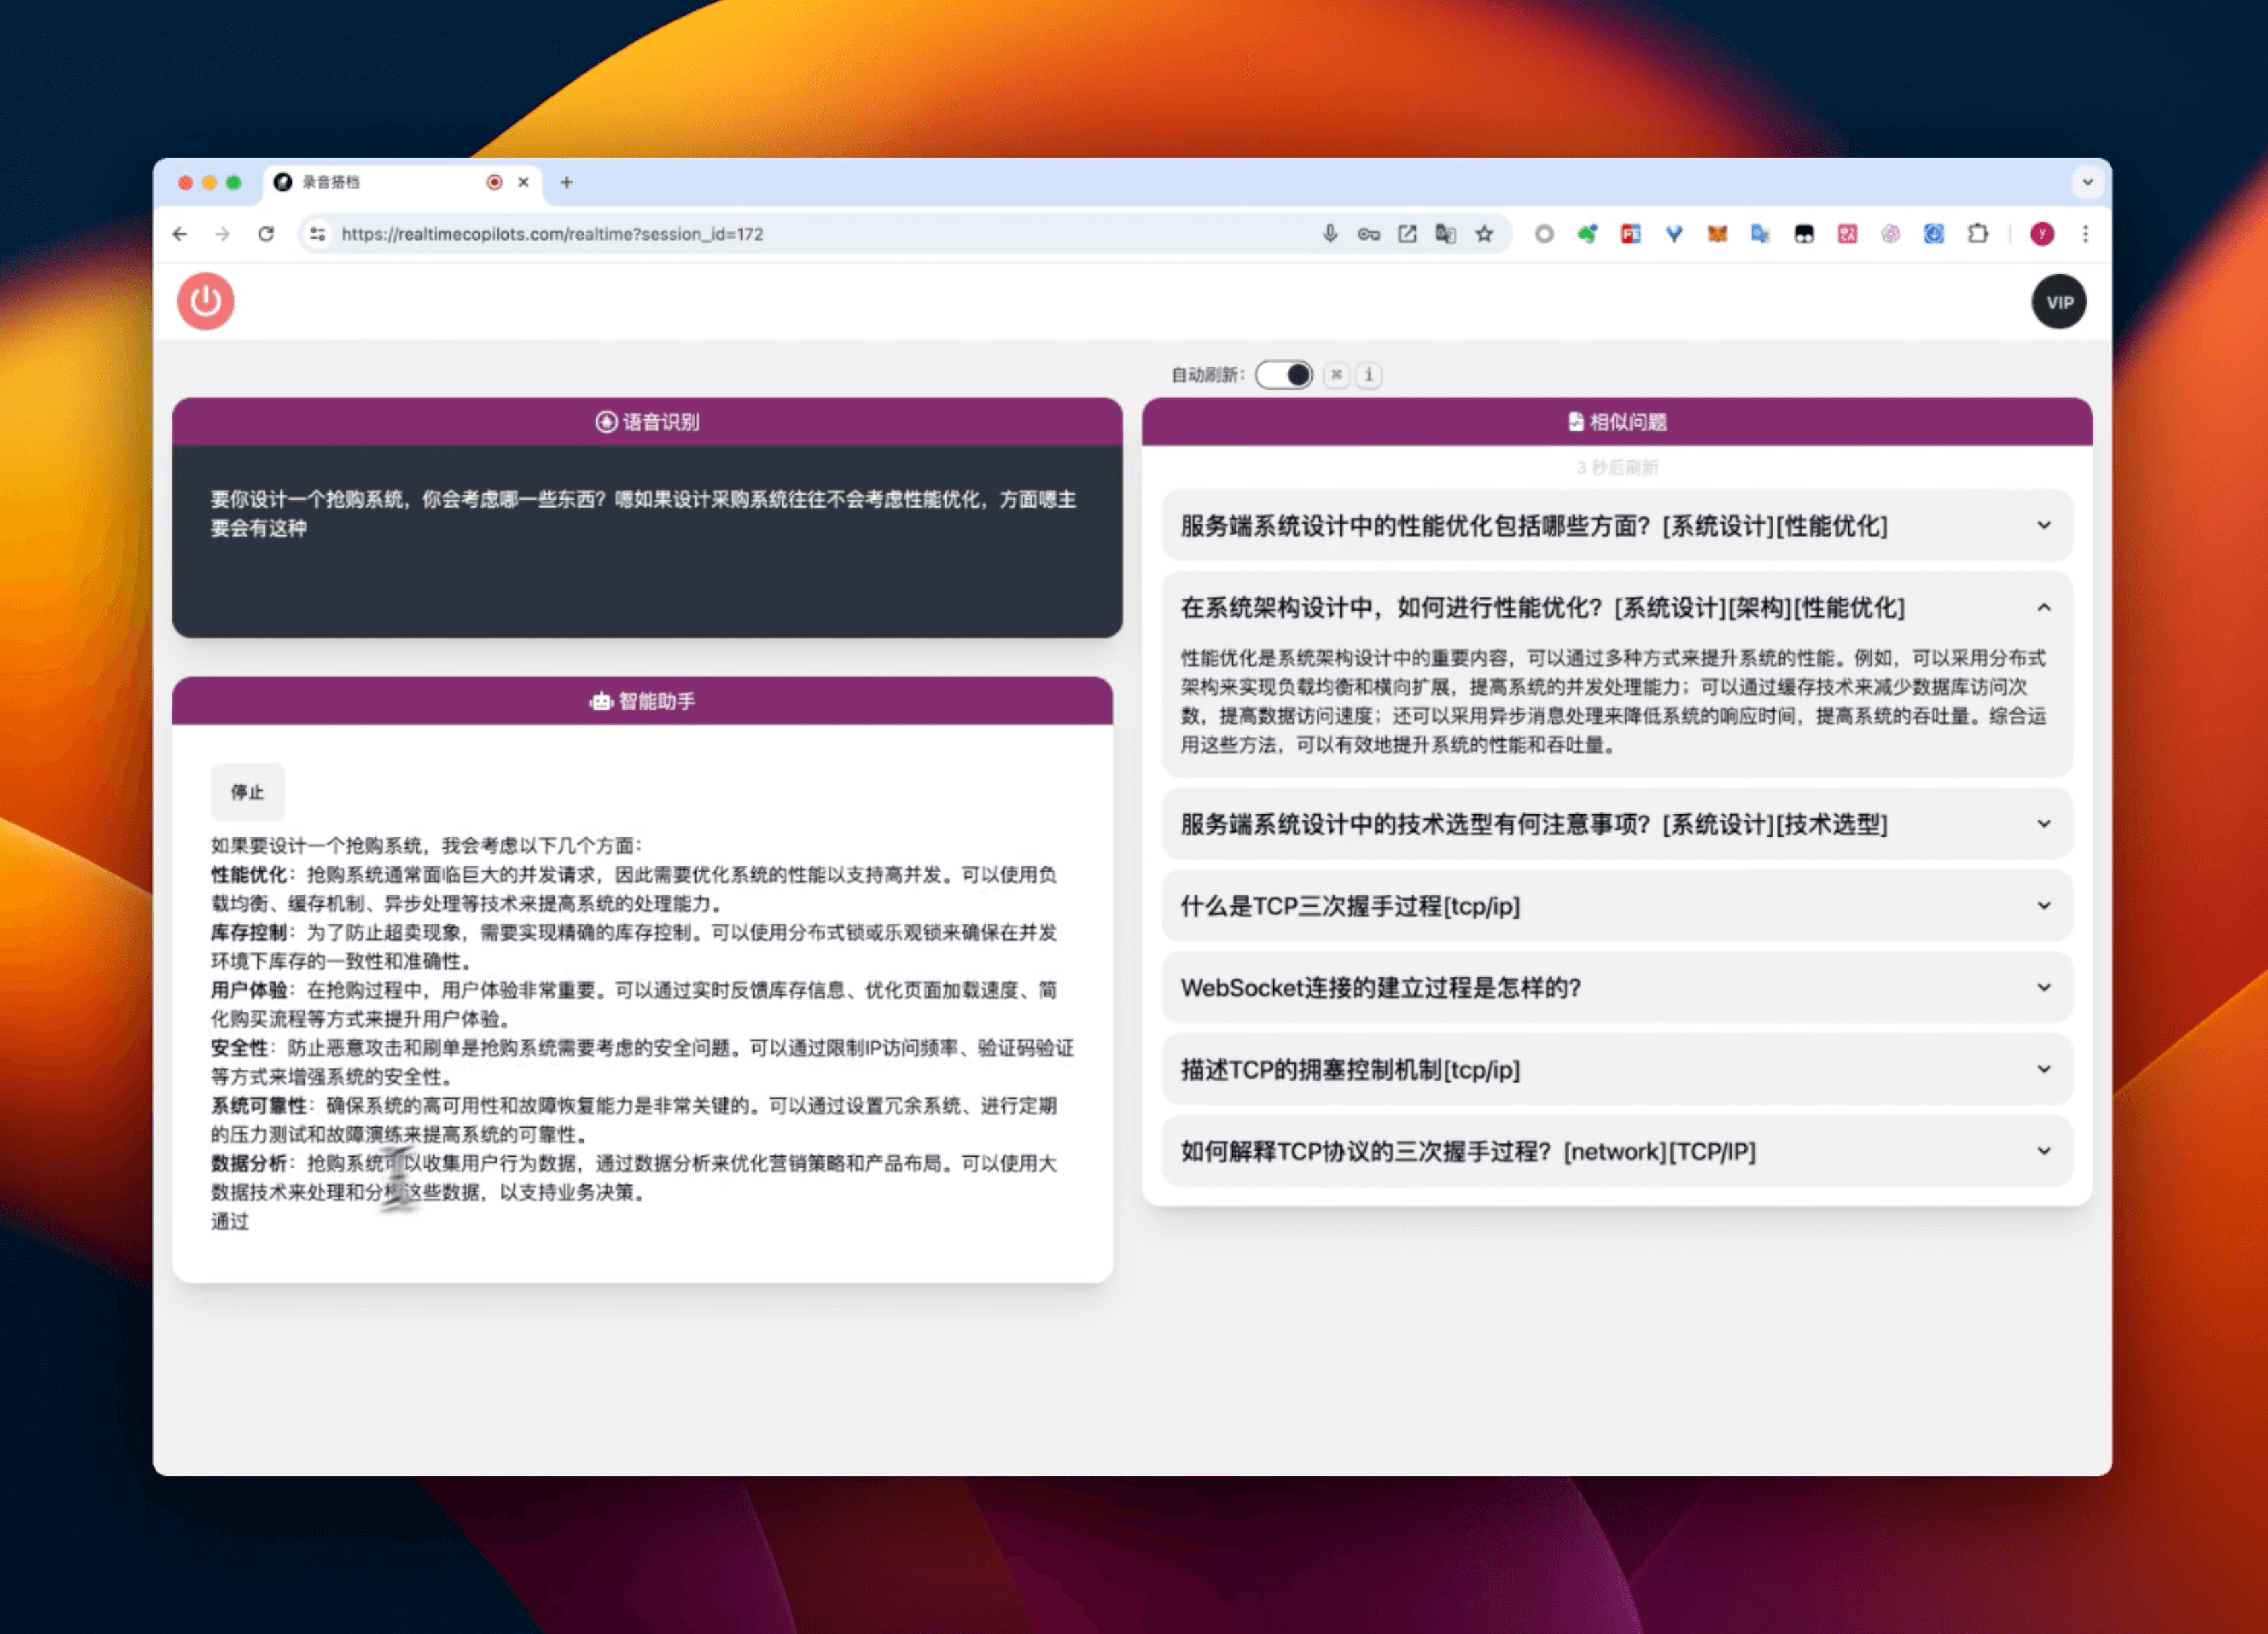Open the Extensions puzzle piece icon
Screen dimensions: 2268x1634
(x=1977, y=234)
